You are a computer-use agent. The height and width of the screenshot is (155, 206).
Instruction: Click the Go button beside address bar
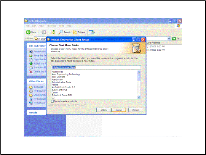coord(176,39)
